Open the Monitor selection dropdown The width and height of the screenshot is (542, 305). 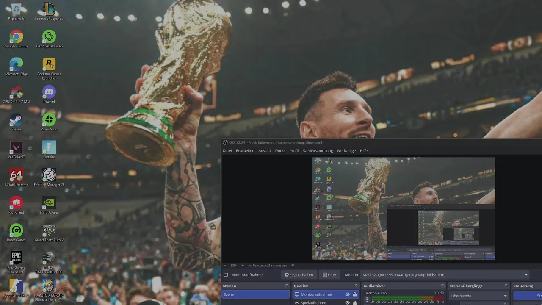point(445,275)
